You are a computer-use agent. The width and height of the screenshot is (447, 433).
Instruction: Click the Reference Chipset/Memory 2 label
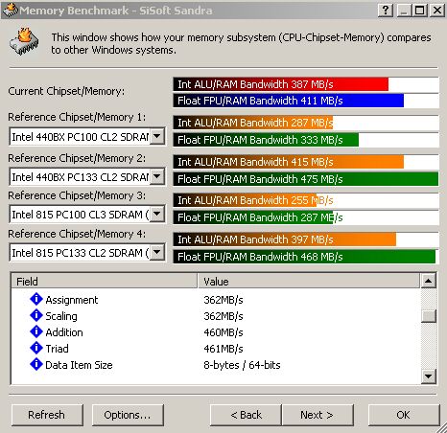[77, 158]
